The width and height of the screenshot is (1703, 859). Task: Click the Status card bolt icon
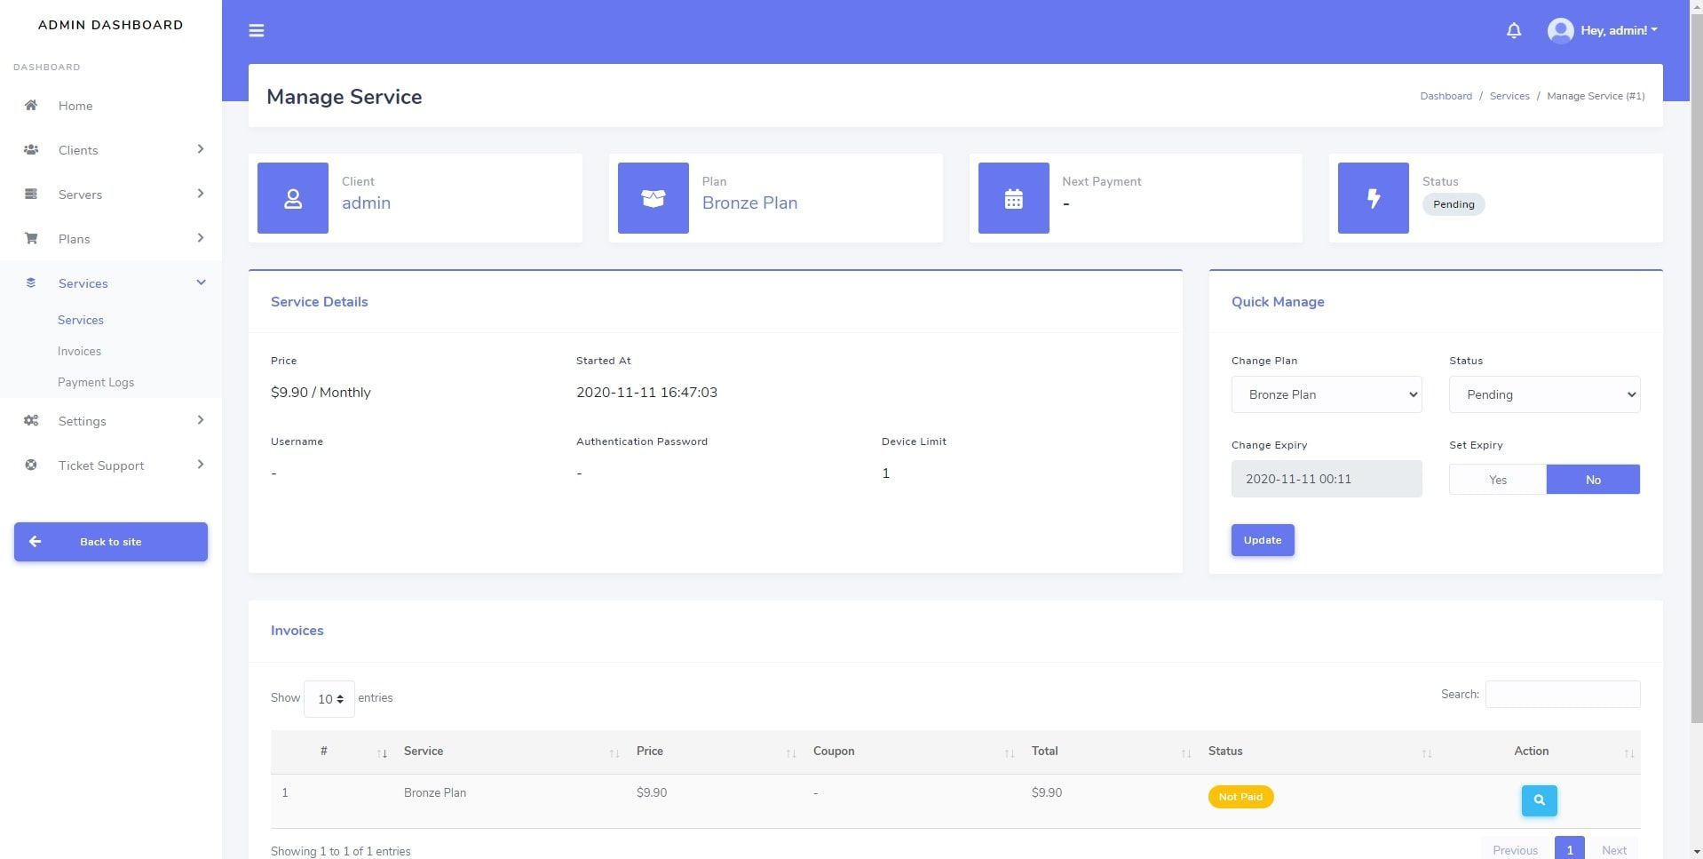1374,198
